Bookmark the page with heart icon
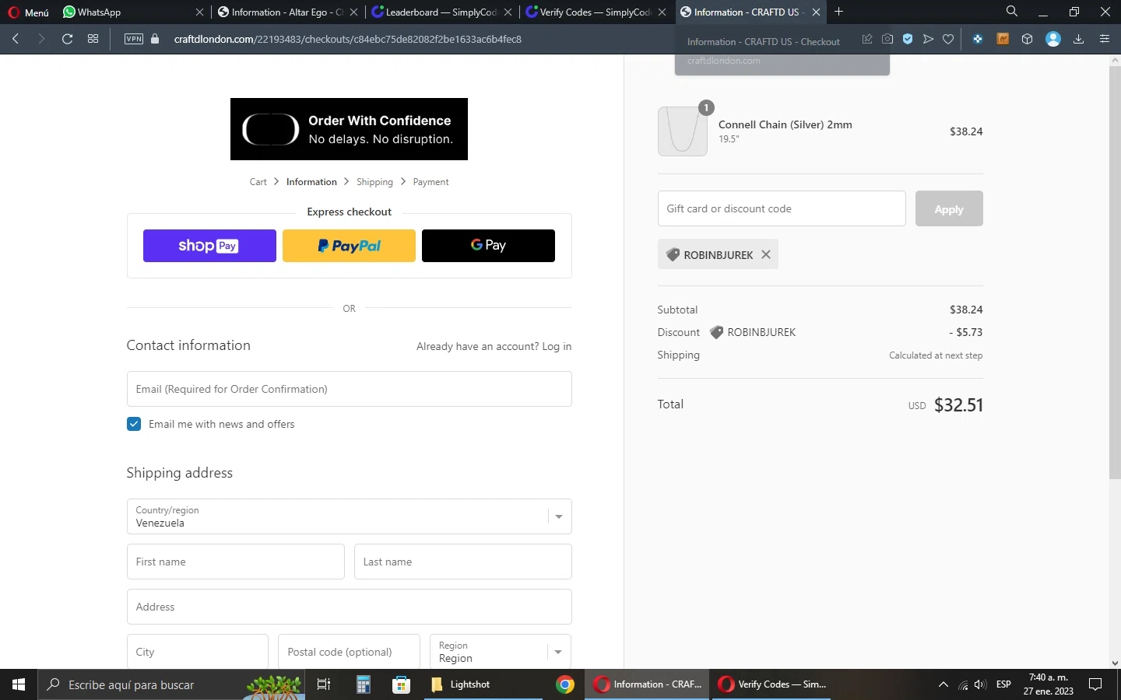1121x700 pixels. [x=948, y=39]
